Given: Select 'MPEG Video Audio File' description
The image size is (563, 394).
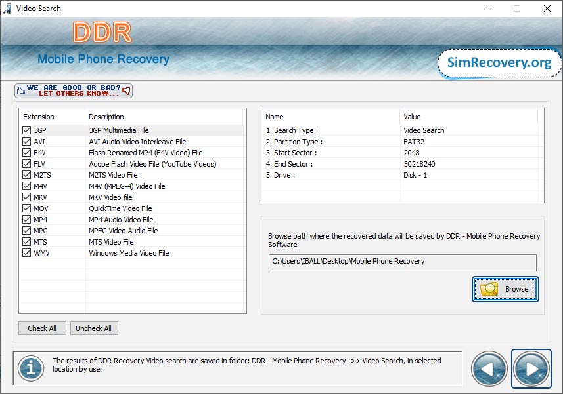Looking at the screenshot, I should point(124,230).
